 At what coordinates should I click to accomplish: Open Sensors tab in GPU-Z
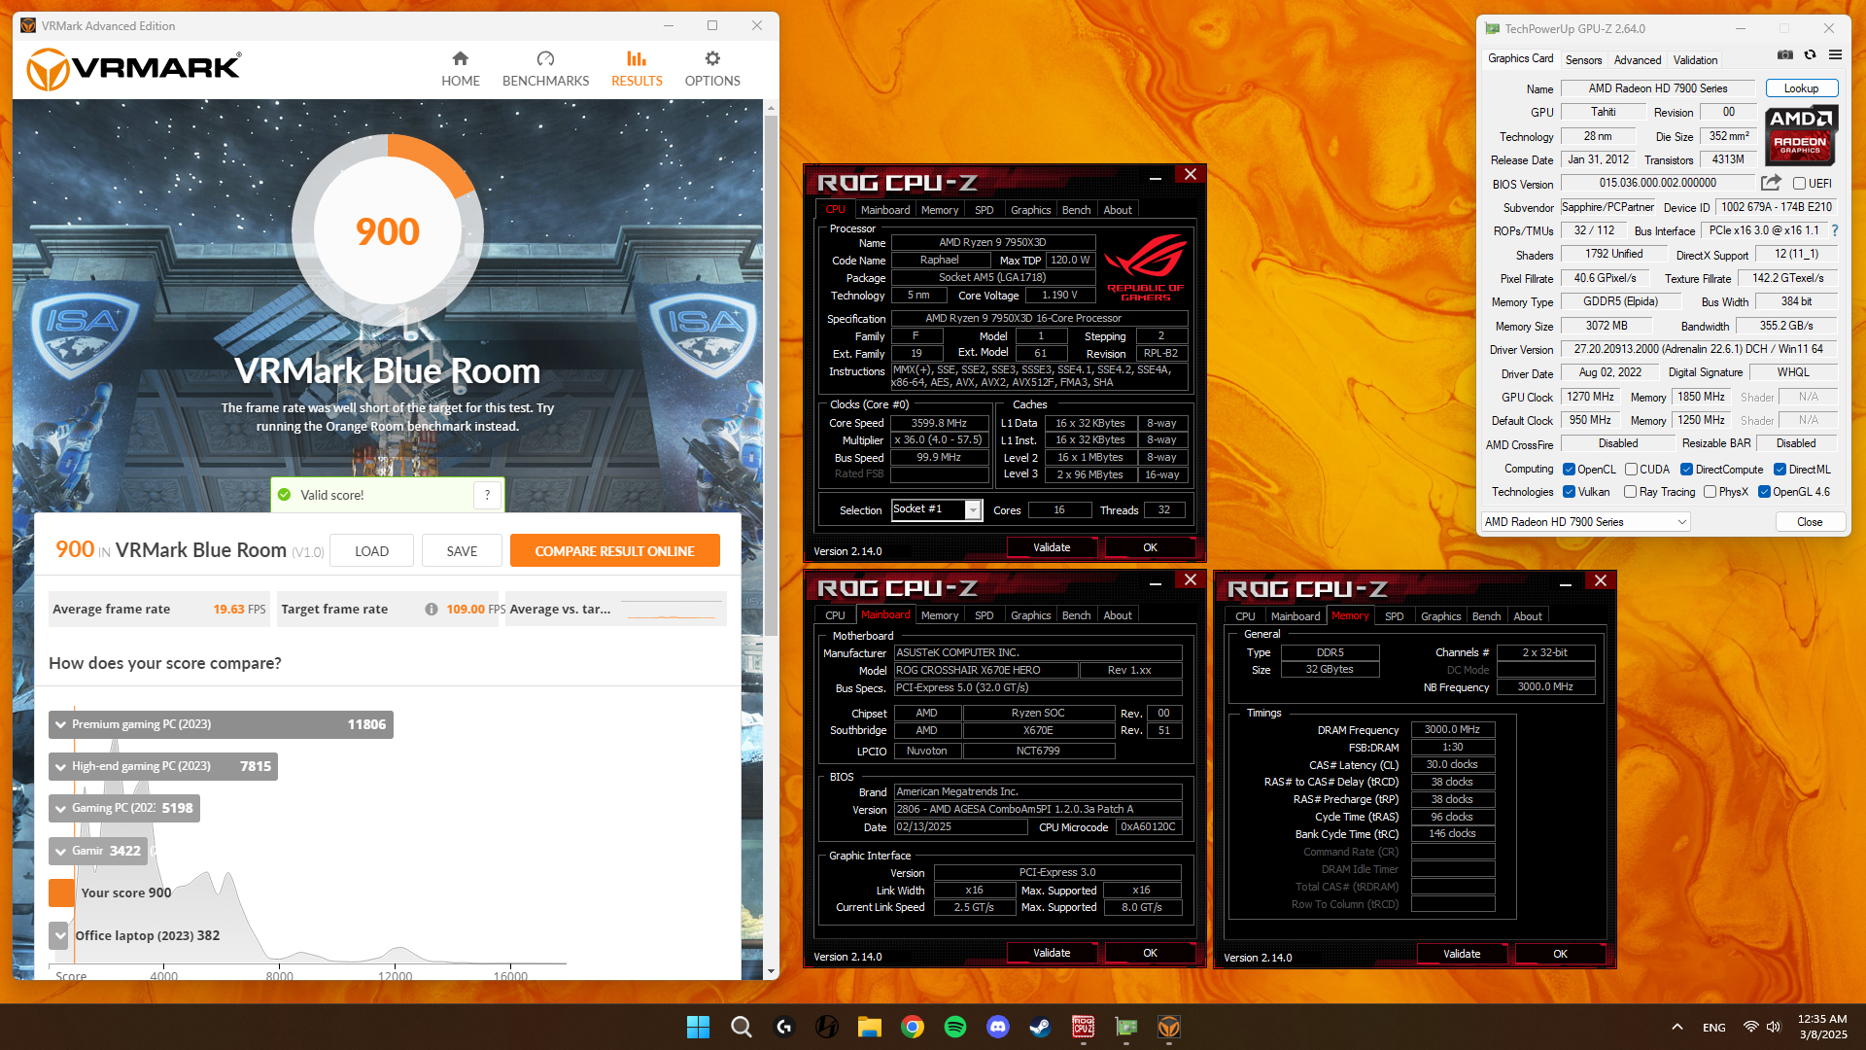coord(1583,60)
